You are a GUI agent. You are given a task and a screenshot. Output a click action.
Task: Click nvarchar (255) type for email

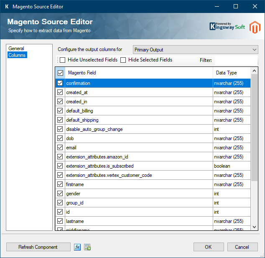(x=232, y=148)
